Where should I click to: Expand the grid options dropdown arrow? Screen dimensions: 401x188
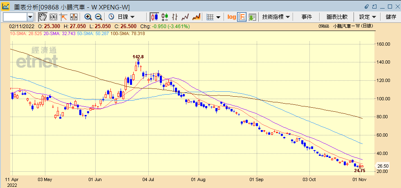218,17
